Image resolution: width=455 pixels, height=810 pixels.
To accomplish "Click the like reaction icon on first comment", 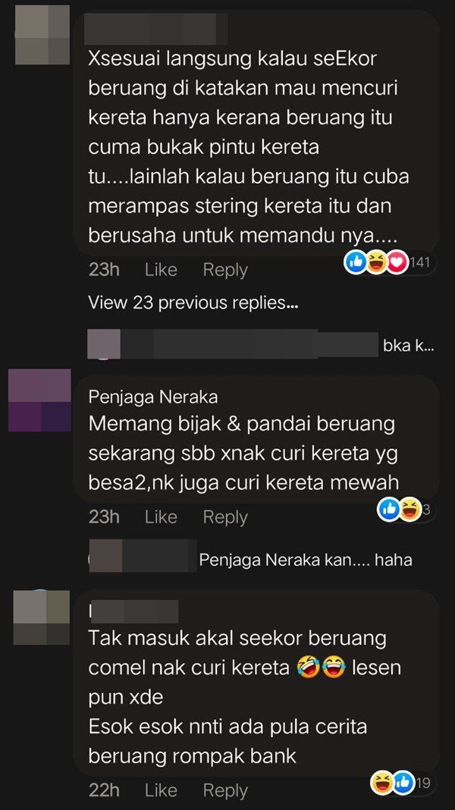I will tap(355, 263).
